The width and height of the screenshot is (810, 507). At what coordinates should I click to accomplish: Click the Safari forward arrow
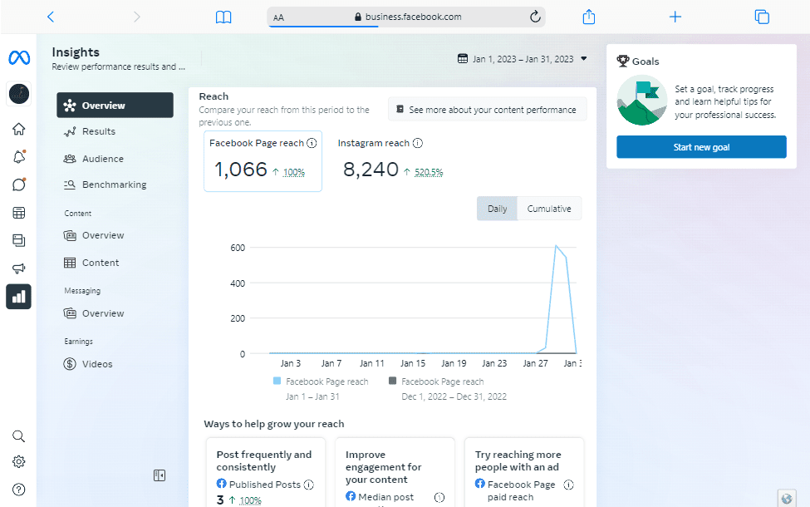(136, 17)
